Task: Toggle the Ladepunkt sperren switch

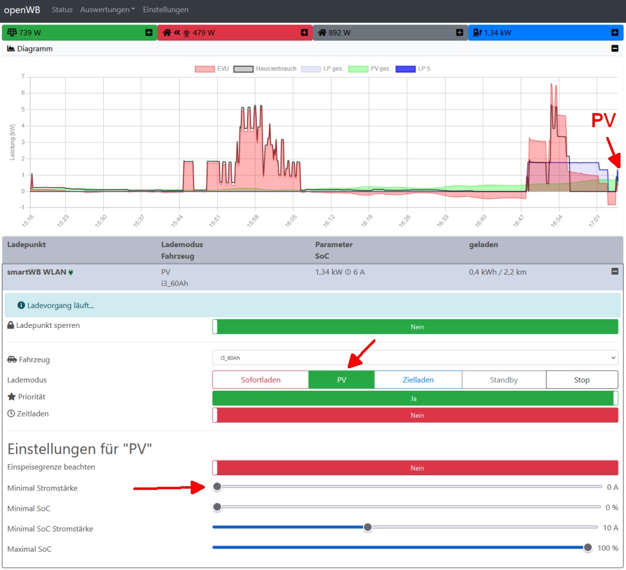Action: pyautogui.click(x=415, y=327)
